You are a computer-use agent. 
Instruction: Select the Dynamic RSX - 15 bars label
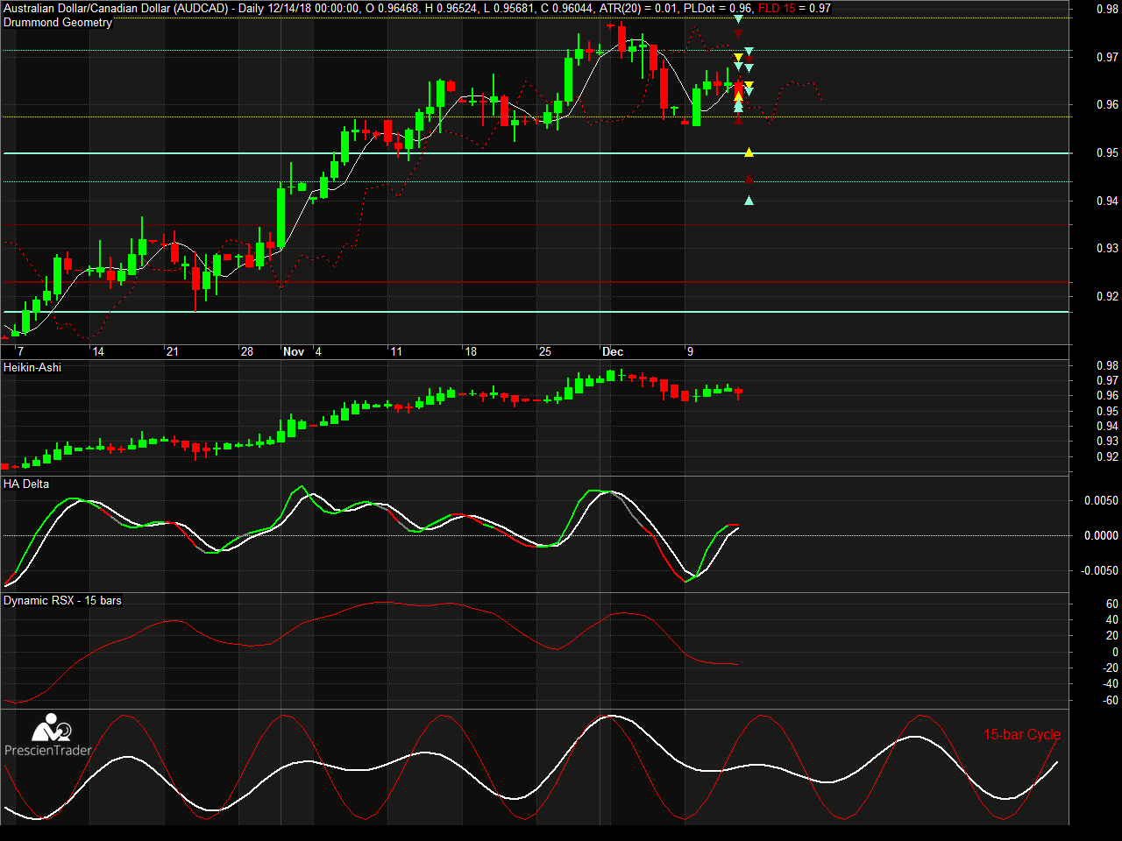pyautogui.click(x=62, y=601)
